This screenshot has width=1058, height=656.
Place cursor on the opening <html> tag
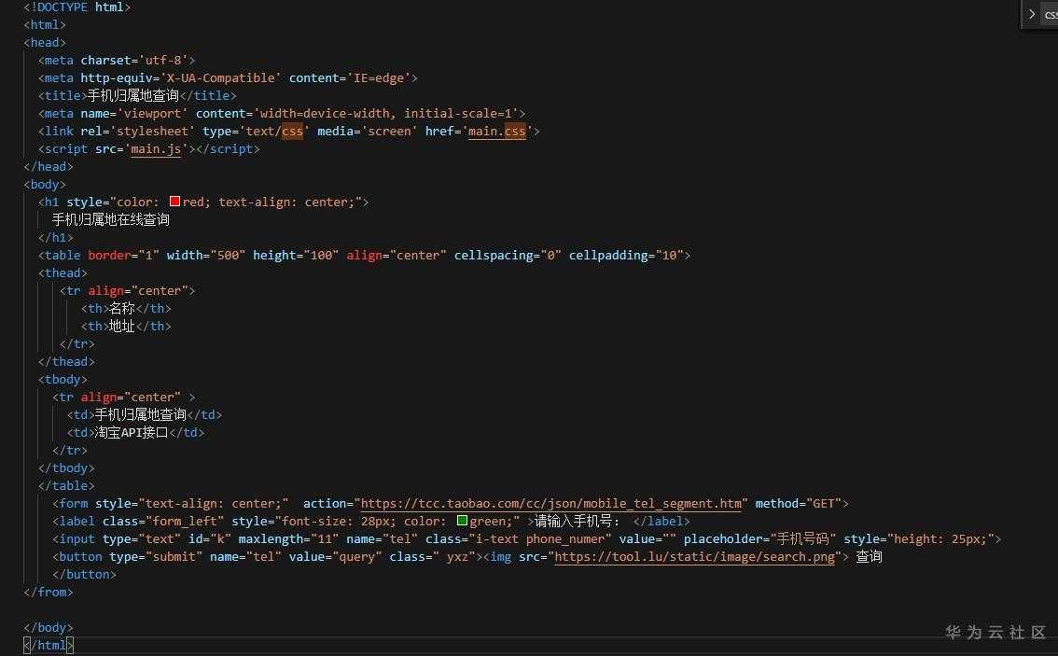[x=45, y=24]
